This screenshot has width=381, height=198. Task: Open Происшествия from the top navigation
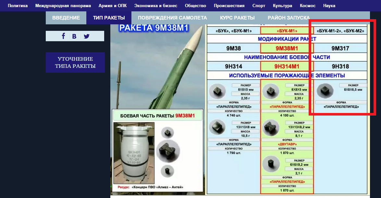[x=229, y=6]
